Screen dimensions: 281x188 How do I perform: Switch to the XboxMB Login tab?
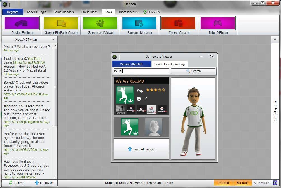(36, 12)
